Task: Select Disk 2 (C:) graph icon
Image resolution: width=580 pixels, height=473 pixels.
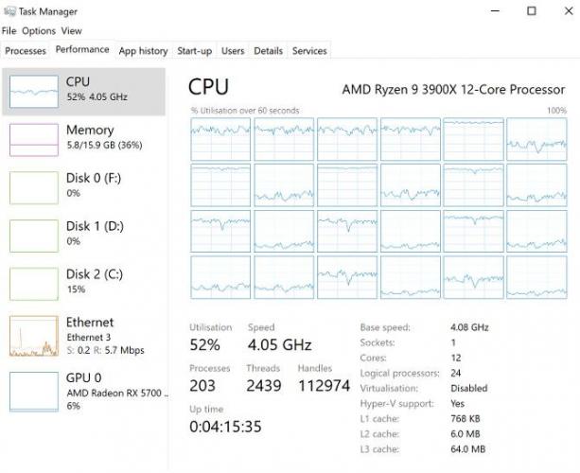Action: [x=34, y=283]
